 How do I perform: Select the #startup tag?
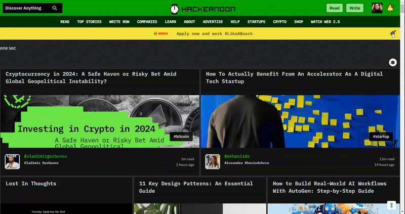pyautogui.click(x=381, y=136)
